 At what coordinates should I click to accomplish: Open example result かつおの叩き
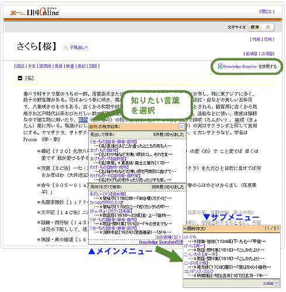coord(106,203)
